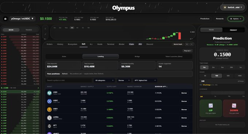Viewport: 248px width, 134px height.
Task: Predict price goes UP
Action: [x=211, y=108]
